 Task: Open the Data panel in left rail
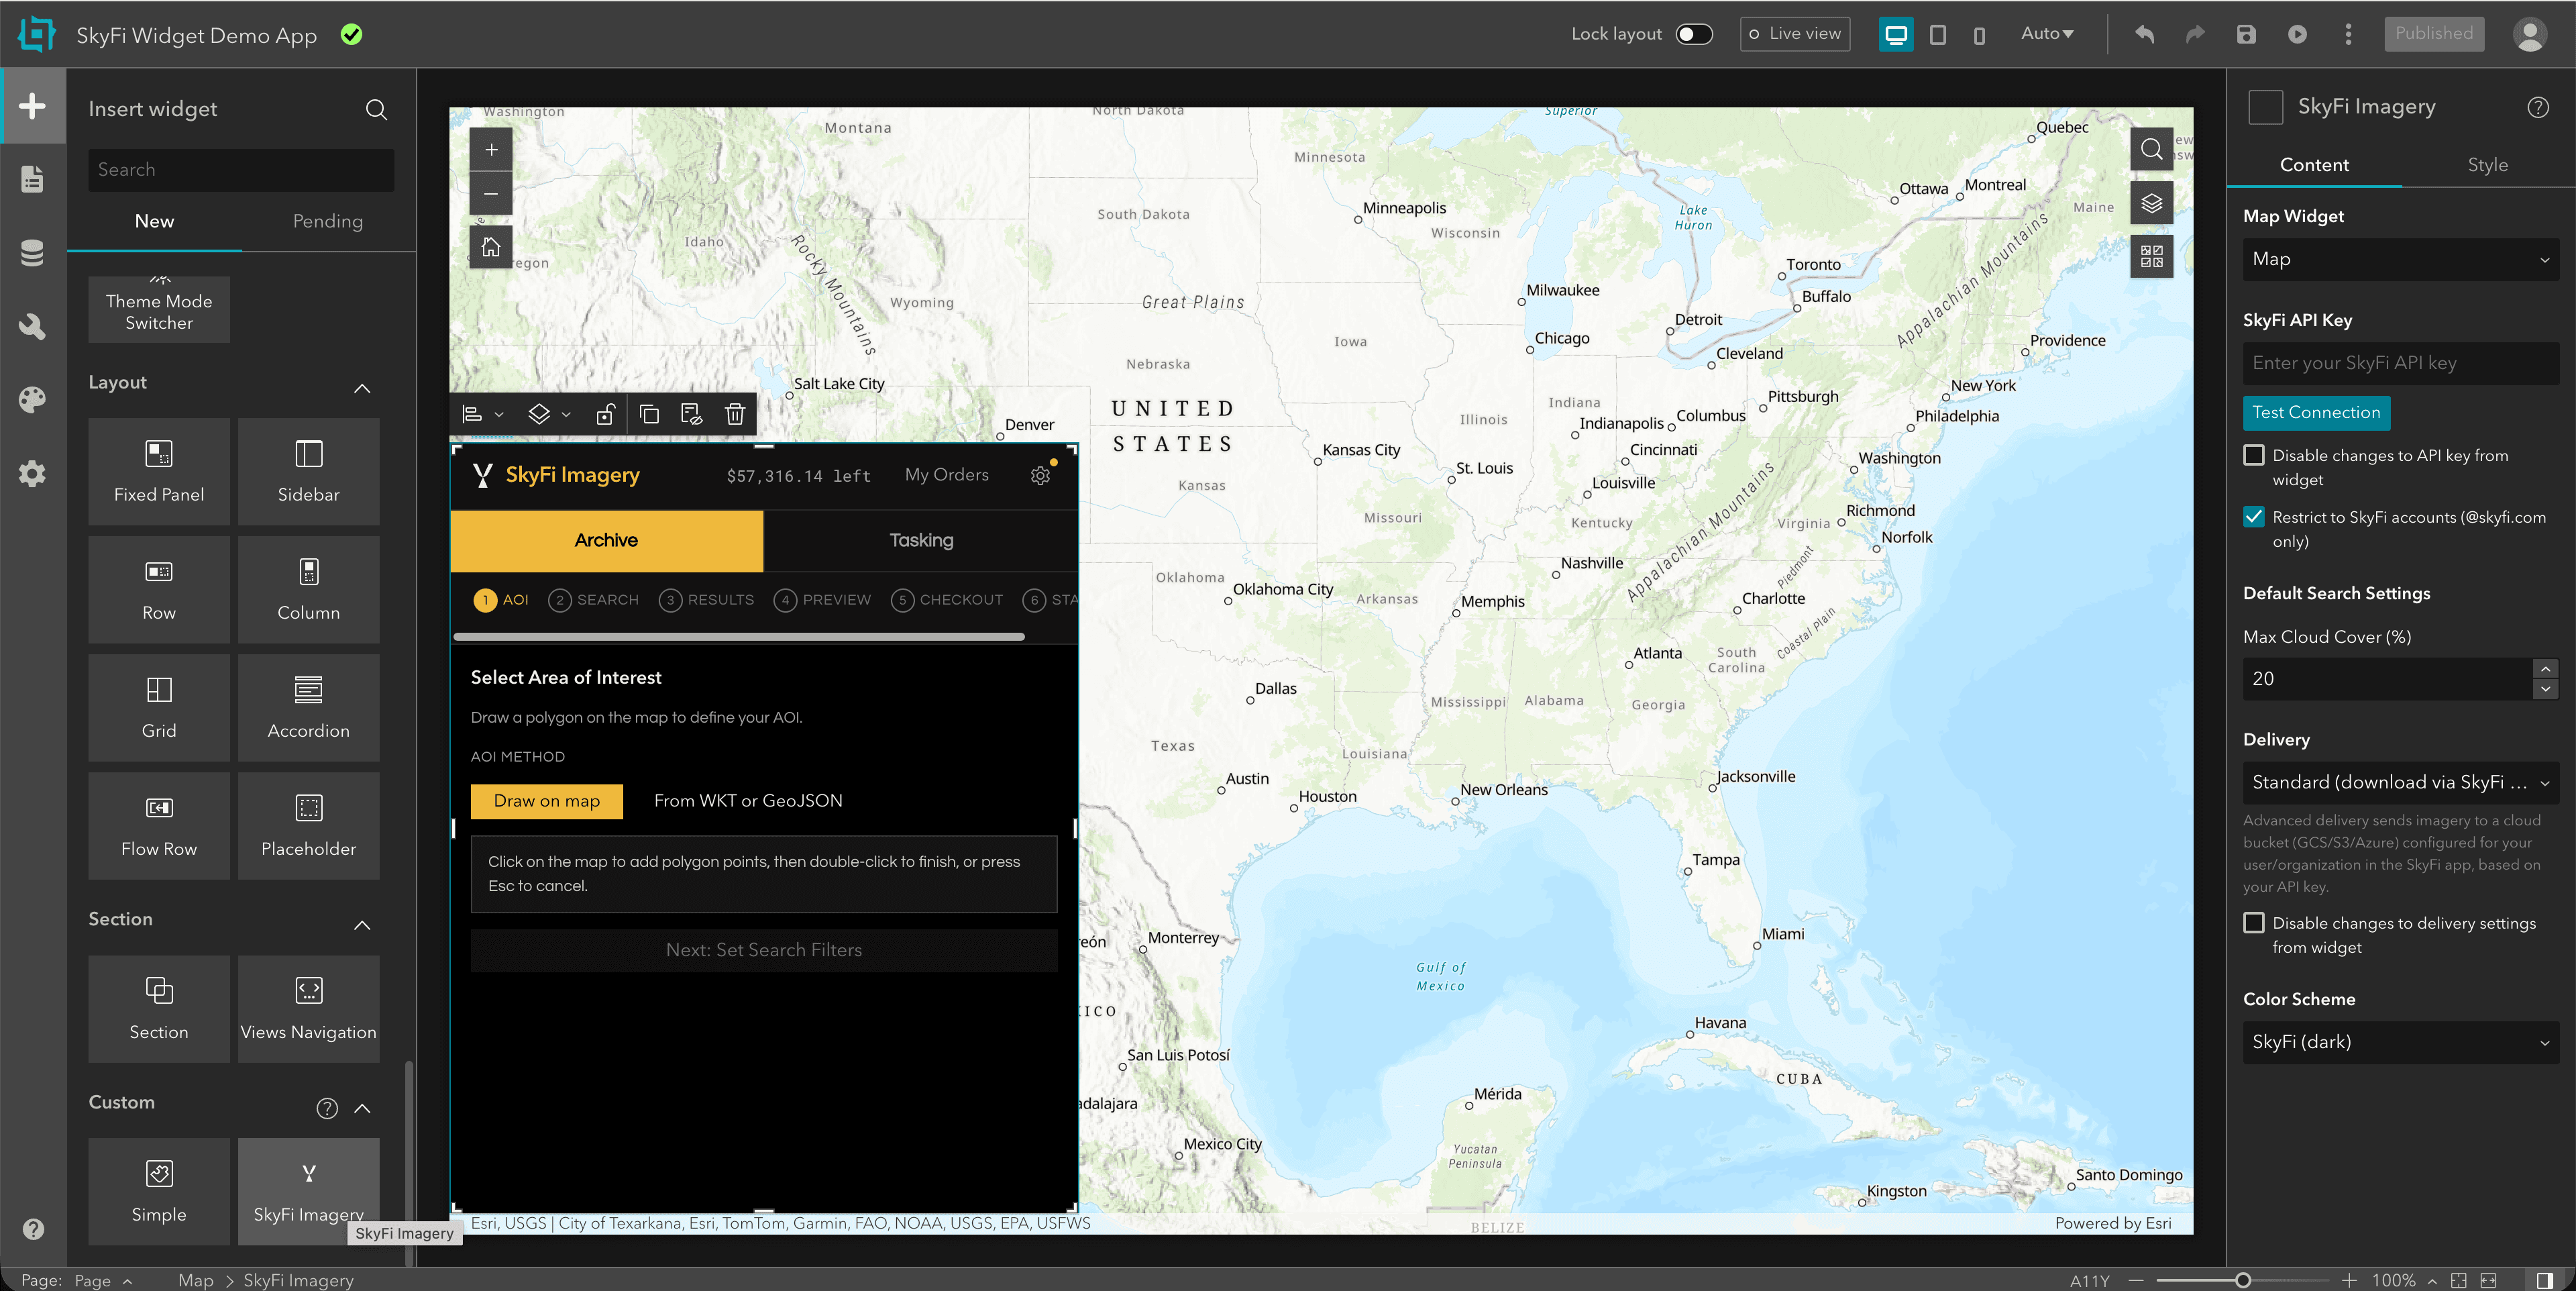32,253
